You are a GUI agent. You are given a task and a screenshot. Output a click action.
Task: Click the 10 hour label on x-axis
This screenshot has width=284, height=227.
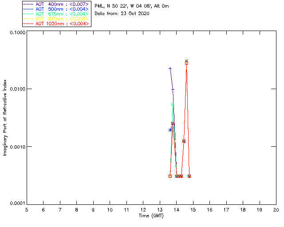(110, 210)
